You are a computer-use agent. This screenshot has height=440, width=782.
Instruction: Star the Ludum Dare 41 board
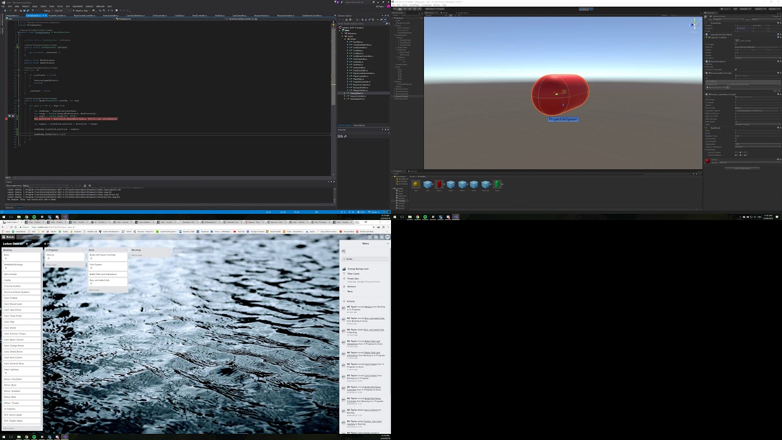coord(27,244)
